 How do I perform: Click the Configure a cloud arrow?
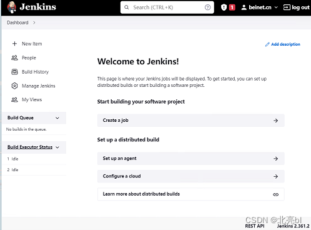pos(276,176)
